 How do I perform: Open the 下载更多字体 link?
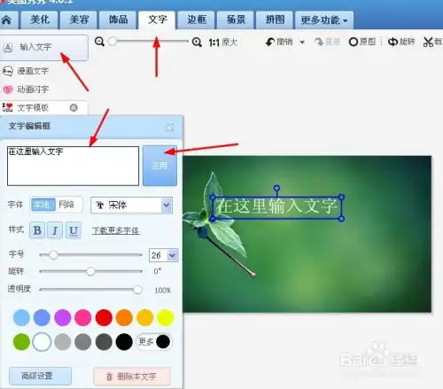pyautogui.click(x=115, y=230)
